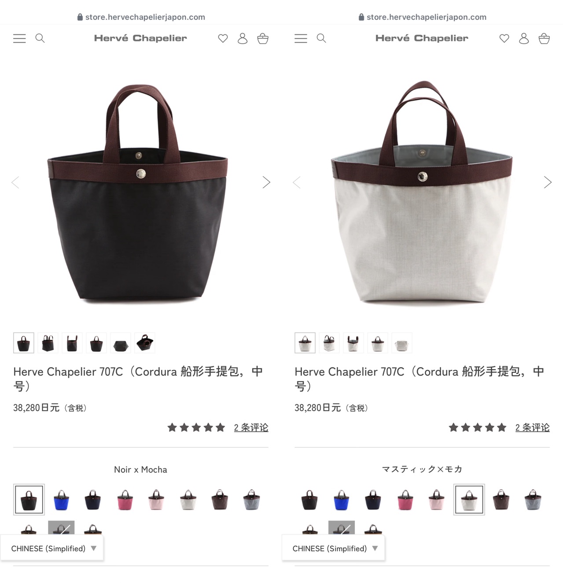Viewport: 563px width, 583px height.
Task: Show next image of grey bag
Action: [548, 182]
